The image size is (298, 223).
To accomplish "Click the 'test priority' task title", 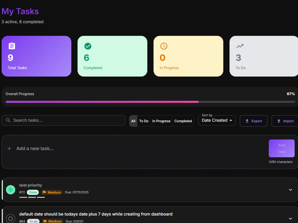I will (x=31, y=185).
